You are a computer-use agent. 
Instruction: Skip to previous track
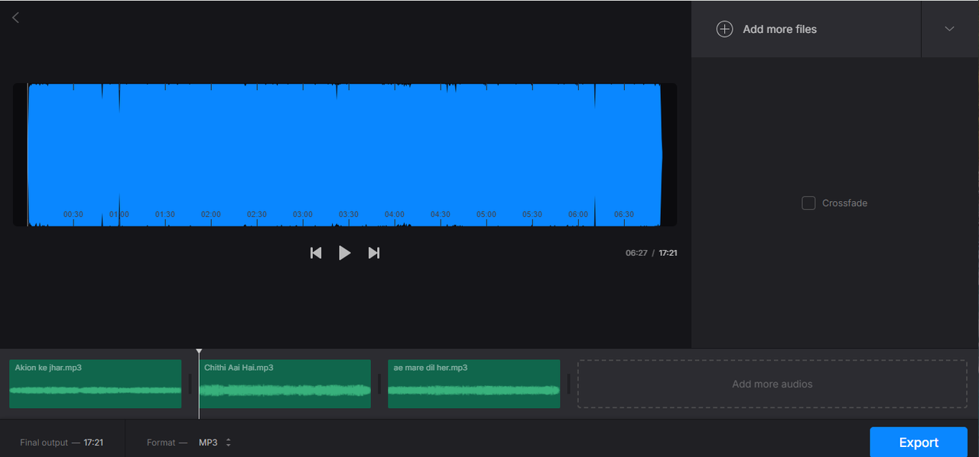pyautogui.click(x=316, y=253)
